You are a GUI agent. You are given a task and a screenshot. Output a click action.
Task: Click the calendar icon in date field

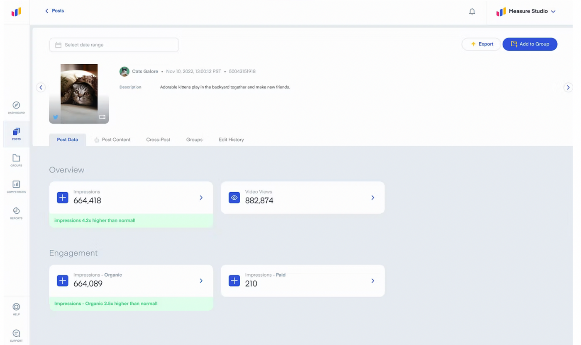[x=59, y=45]
